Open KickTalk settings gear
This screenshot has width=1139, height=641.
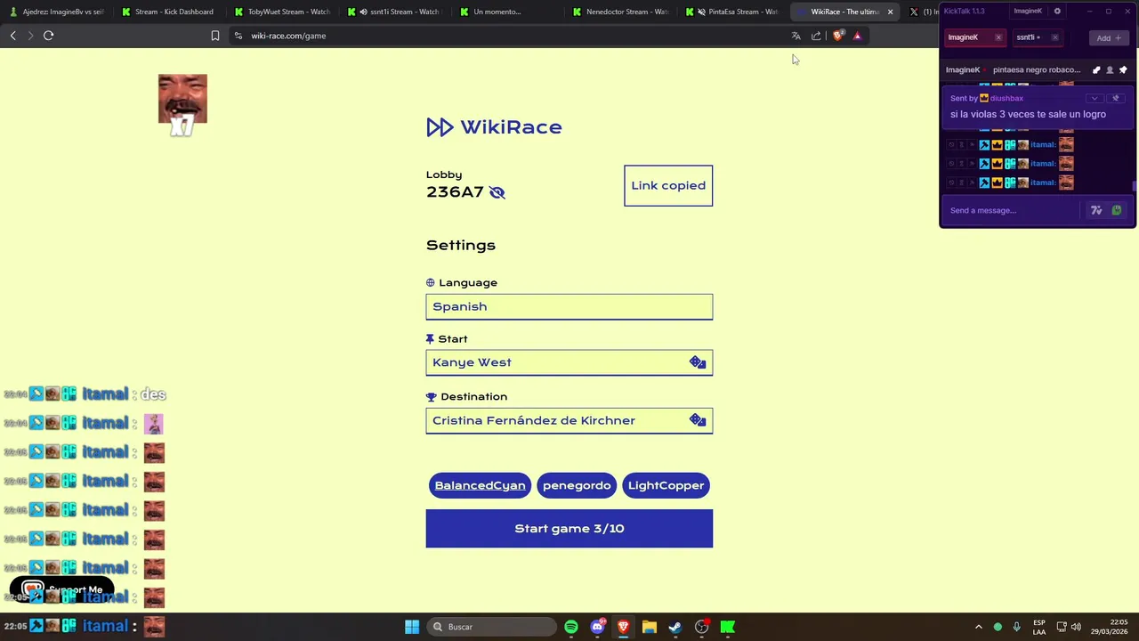coord(1057,12)
